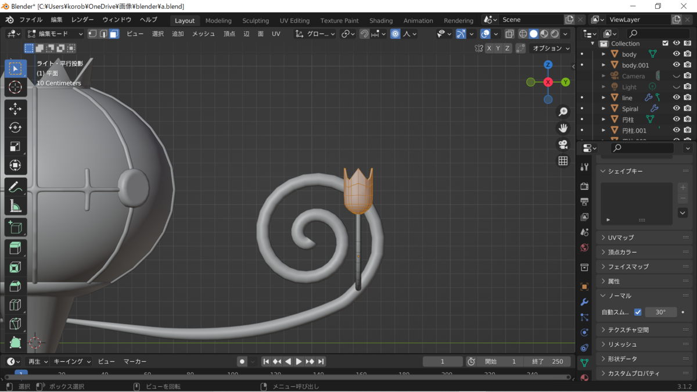This screenshot has height=392, width=697.
Task: Switch to the UV Editing workspace tab
Action: coord(294,20)
